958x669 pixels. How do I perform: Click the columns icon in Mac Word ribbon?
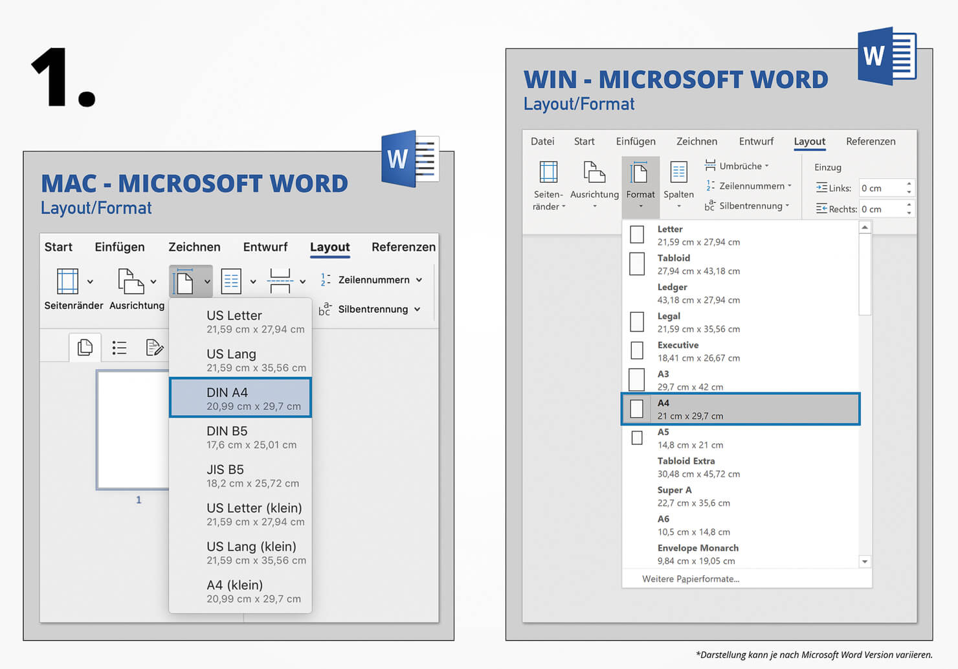[x=231, y=281]
